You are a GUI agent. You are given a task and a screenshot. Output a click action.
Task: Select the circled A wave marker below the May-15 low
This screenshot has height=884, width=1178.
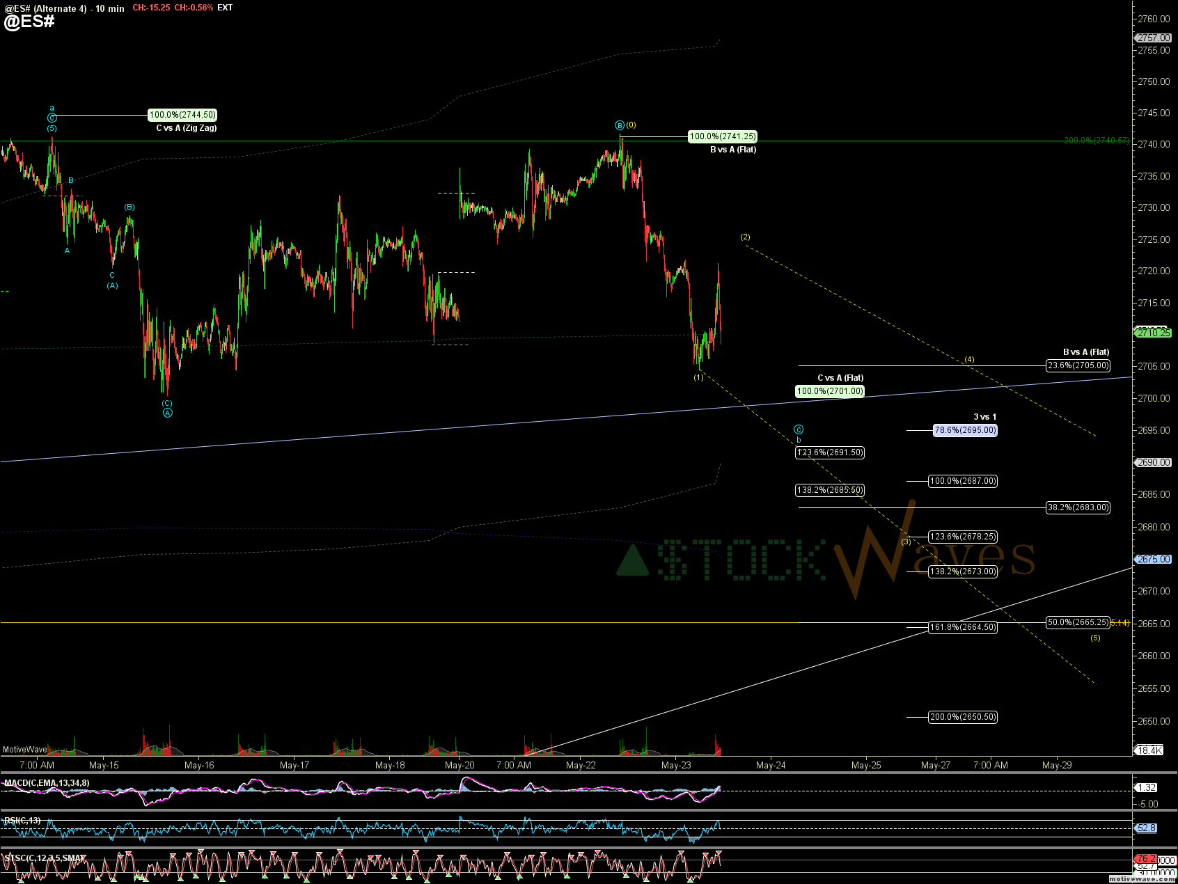(168, 413)
